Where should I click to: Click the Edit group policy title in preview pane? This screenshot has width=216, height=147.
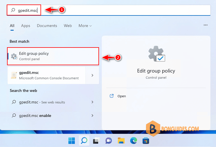[156, 71]
